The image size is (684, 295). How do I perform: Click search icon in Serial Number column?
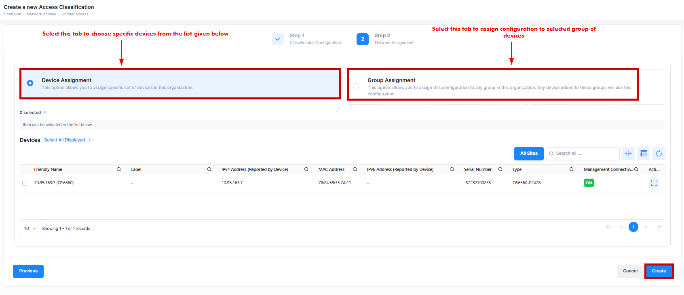(x=500, y=170)
